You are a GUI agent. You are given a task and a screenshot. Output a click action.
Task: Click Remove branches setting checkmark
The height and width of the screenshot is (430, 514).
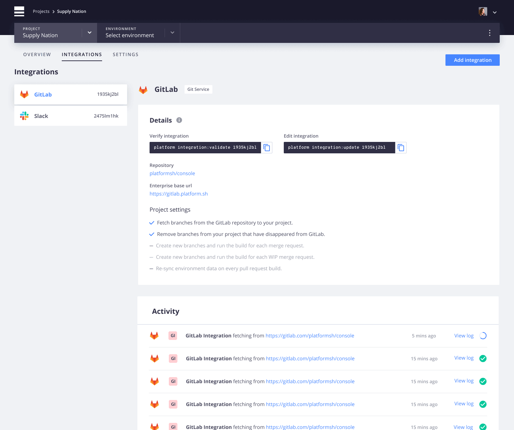point(152,234)
